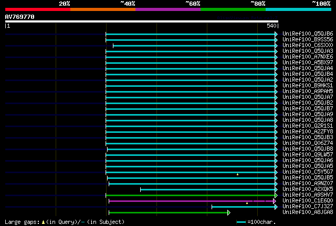Click the green alignment bar for A9SHV7
This screenshot has height=226, width=336.
point(190,195)
